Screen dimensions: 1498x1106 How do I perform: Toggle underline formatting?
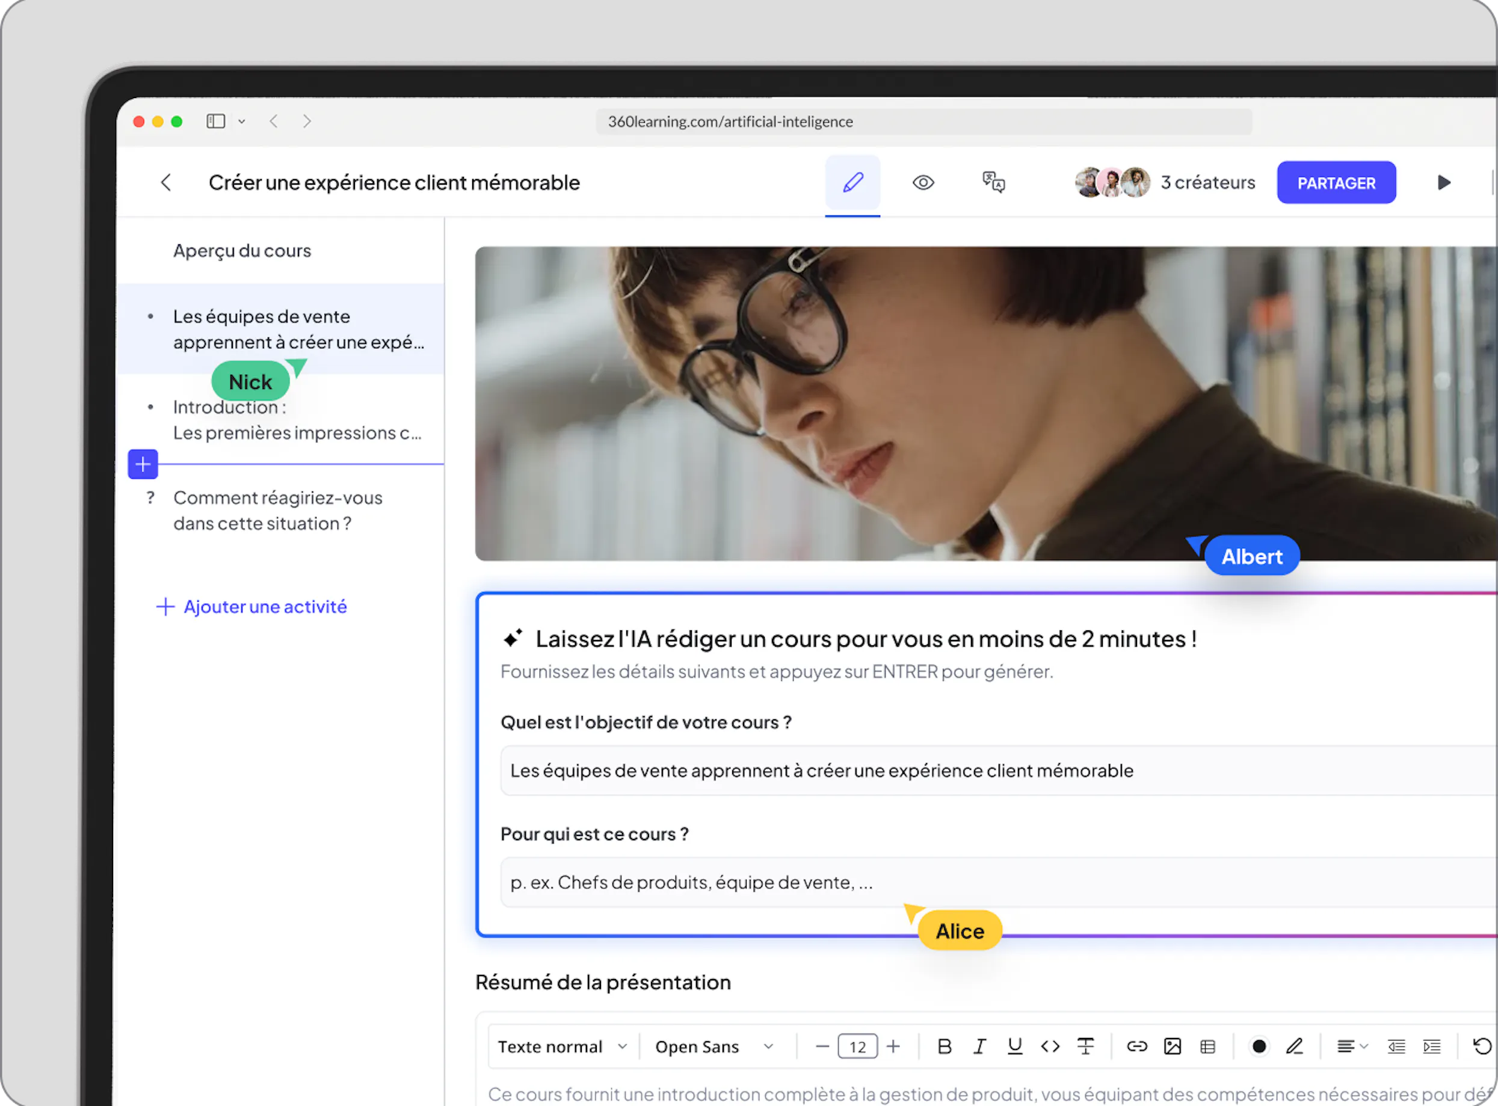point(1014,1046)
